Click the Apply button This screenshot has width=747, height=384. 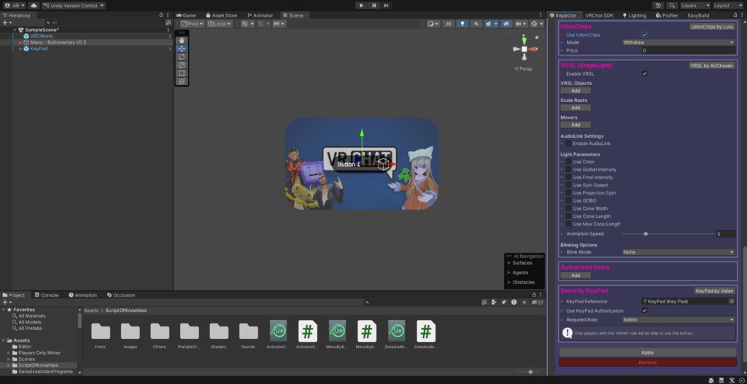pyautogui.click(x=648, y=352)
